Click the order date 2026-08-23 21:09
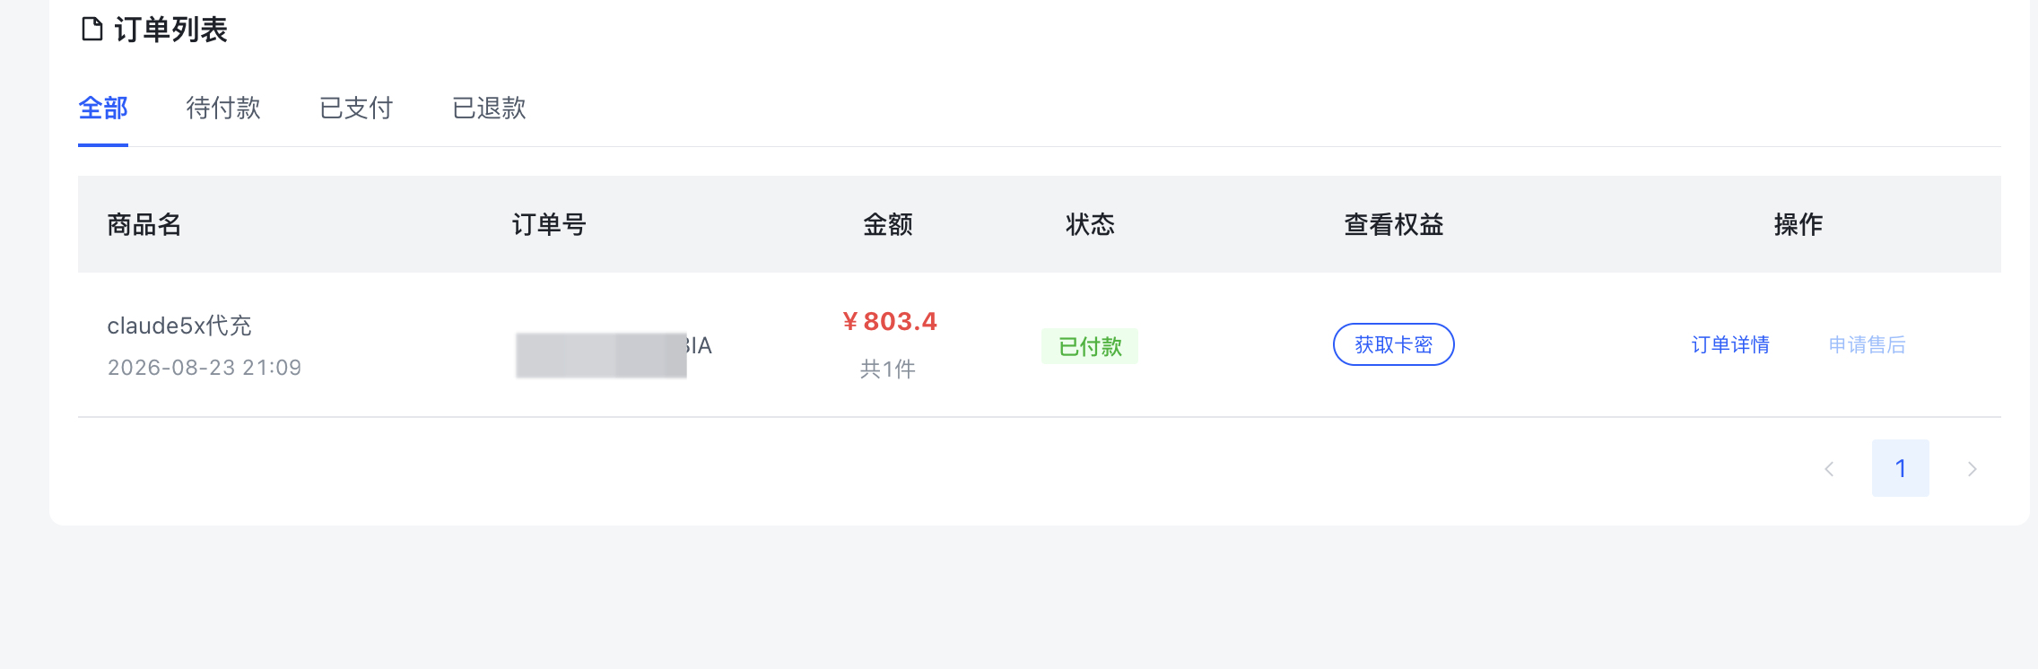Screen dimensions: 2038x669 click(x=205, y=368)
